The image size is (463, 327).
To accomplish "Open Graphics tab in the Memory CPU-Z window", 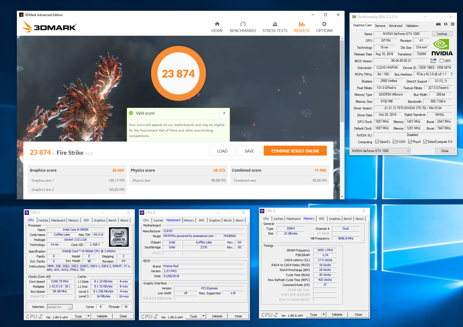I will coord(335,219).
